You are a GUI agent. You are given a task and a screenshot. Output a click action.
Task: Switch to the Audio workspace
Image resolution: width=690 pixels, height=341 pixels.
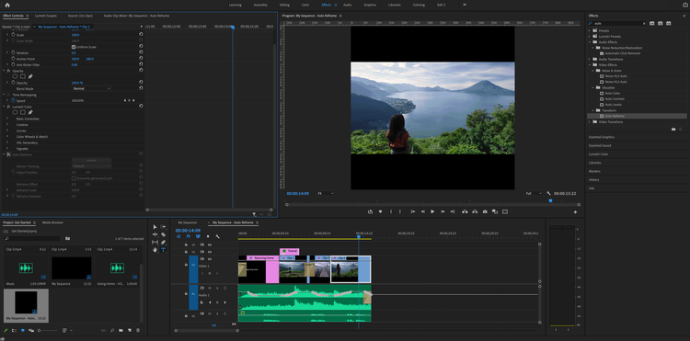tap(347, 5)
